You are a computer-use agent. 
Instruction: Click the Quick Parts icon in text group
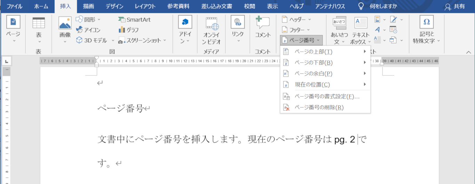click(x=377, y=19)
